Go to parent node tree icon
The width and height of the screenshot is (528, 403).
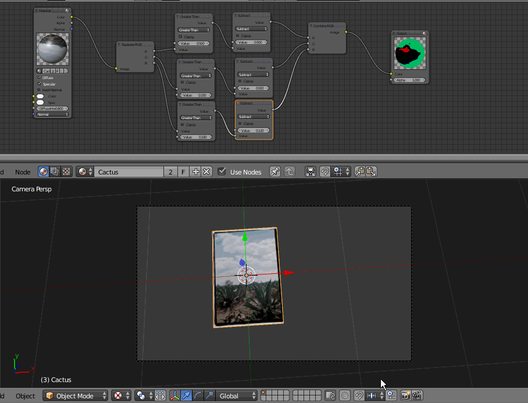pos(291,172)
